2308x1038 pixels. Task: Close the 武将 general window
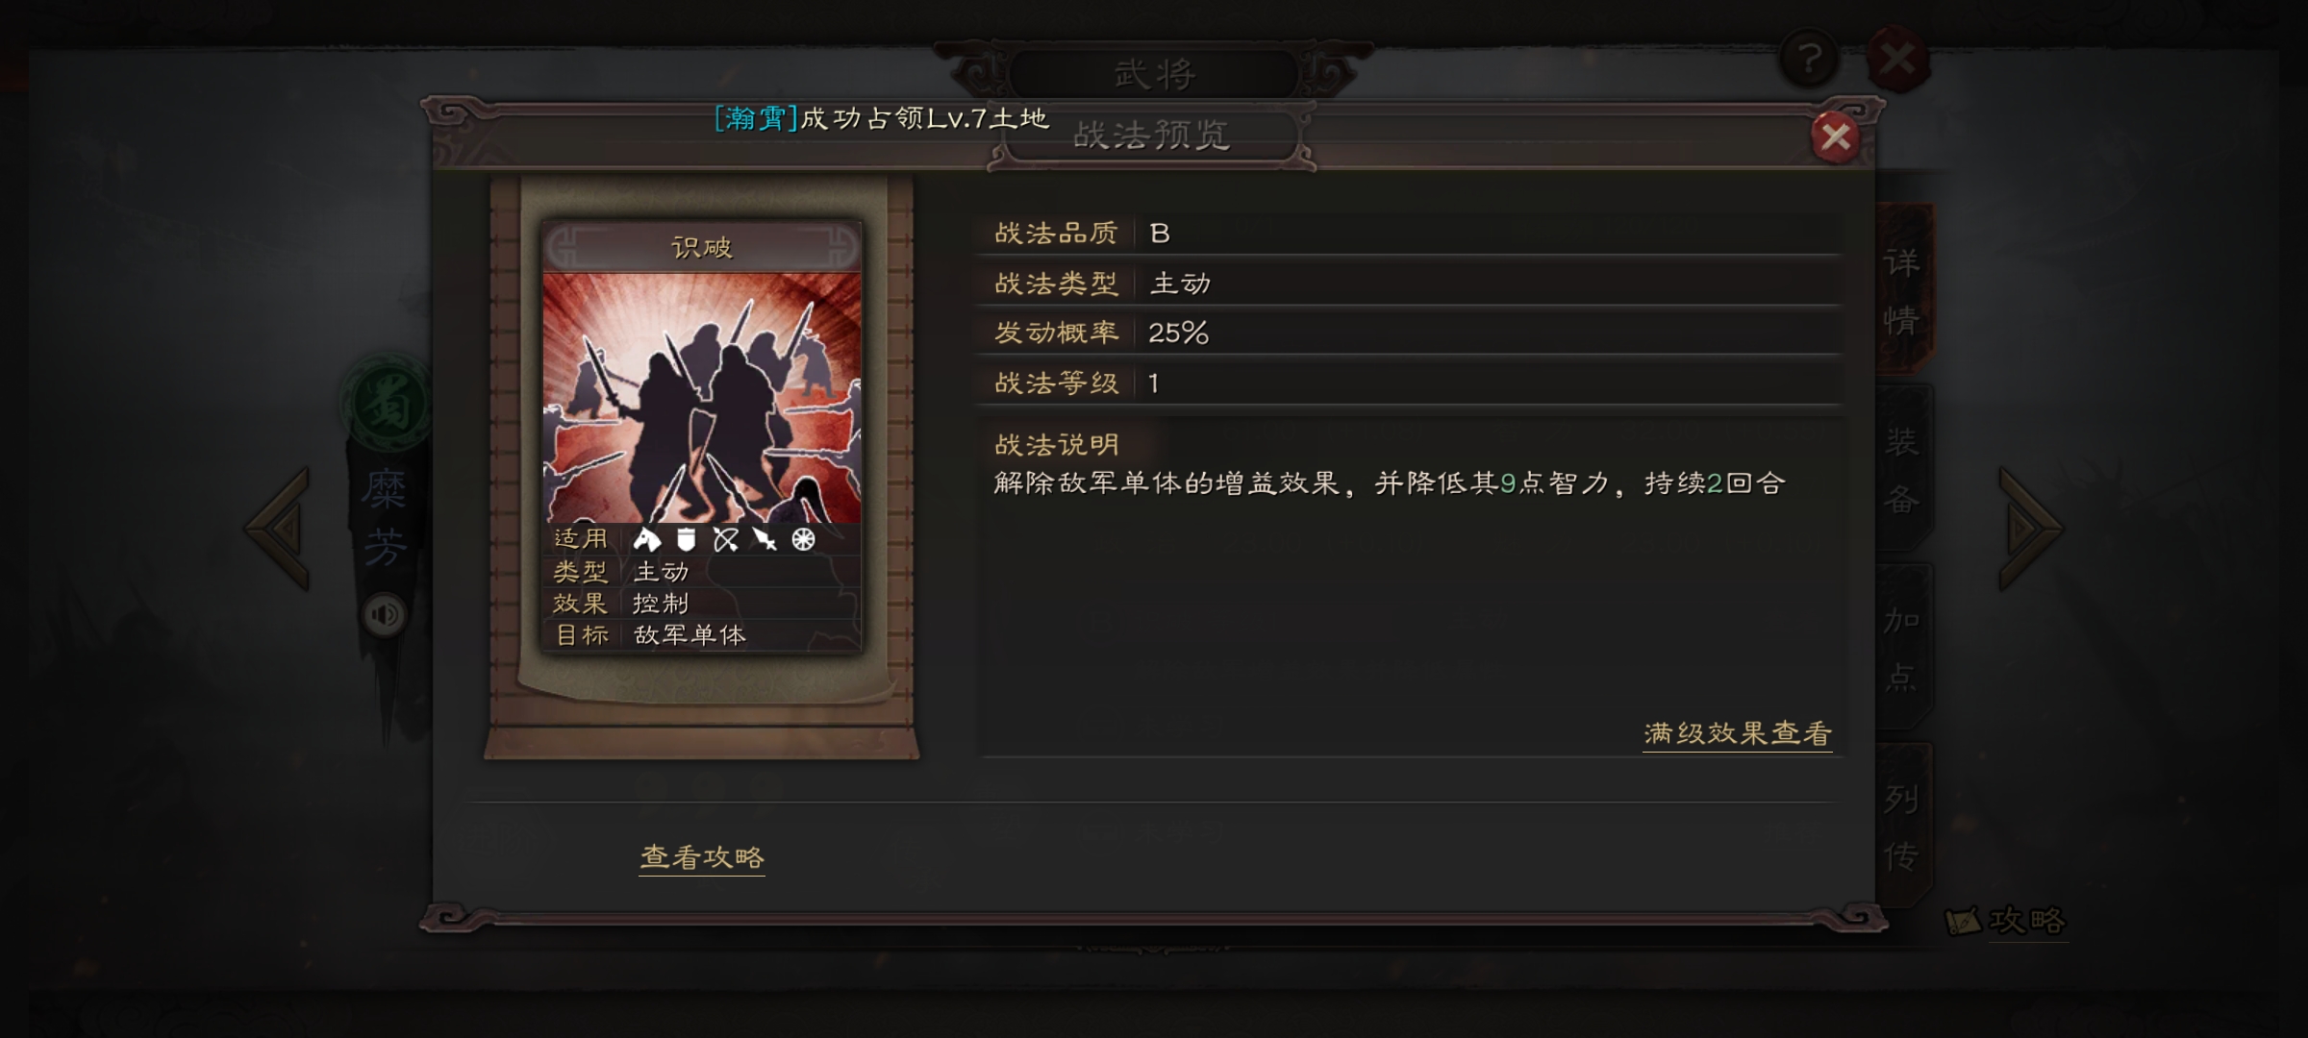[1897, 60]
